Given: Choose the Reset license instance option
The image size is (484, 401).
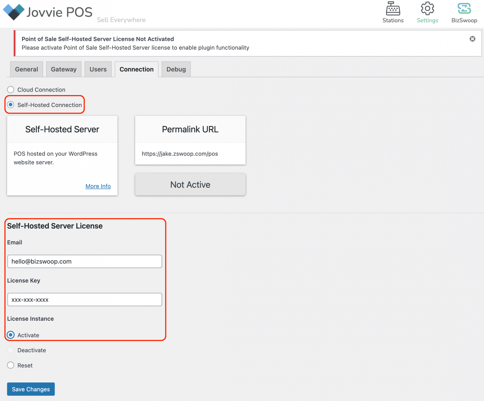Looking at the screenshot, I should [x=11, y=365].
